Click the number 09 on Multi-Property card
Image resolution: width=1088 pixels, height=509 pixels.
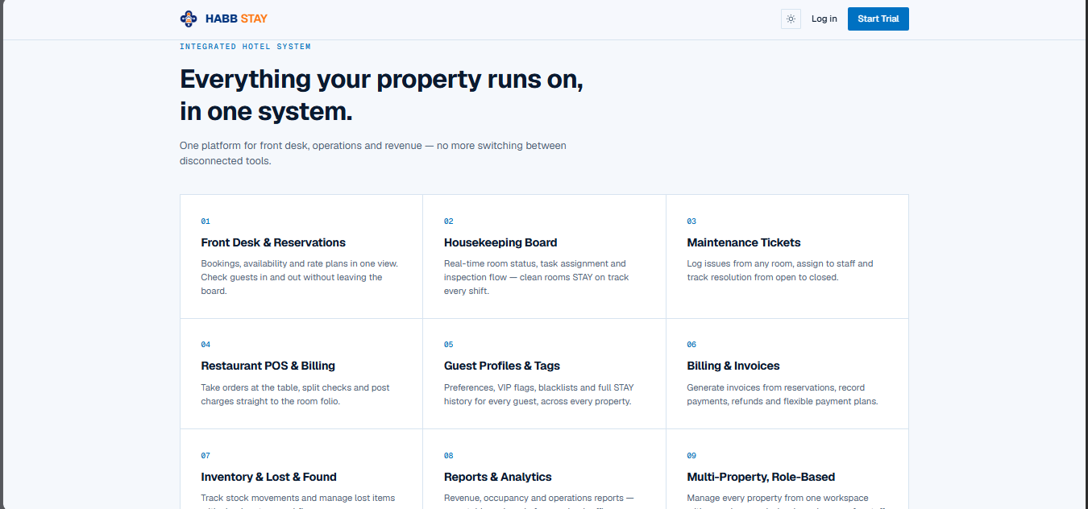pos(691,456)
